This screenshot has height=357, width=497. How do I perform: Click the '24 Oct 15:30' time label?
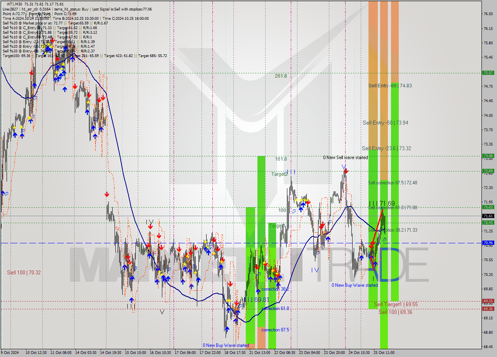359,353
